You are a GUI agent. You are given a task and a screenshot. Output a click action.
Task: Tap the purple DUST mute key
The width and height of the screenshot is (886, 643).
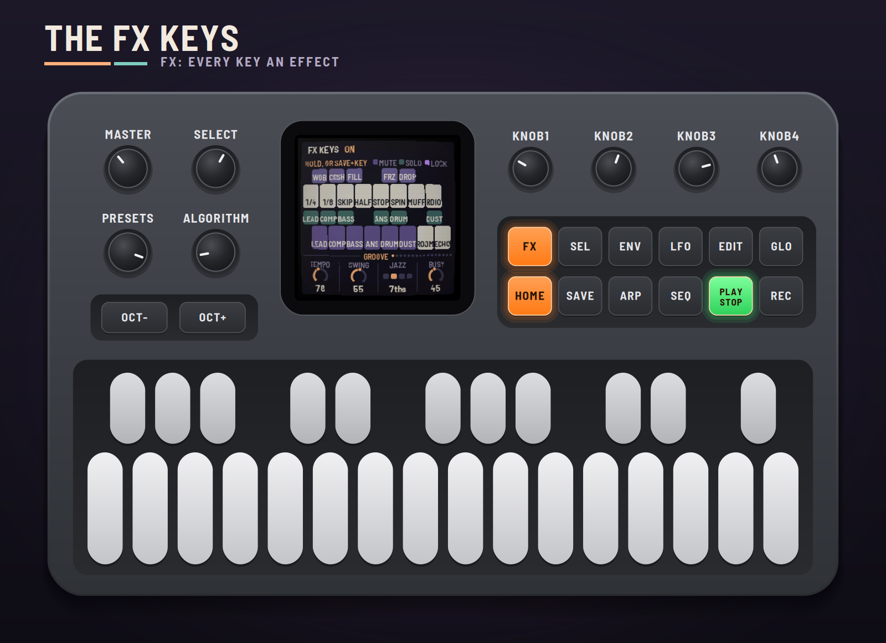coord(408,238)
